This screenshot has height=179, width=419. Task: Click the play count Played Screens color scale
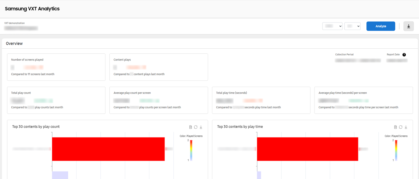[191, 150]
